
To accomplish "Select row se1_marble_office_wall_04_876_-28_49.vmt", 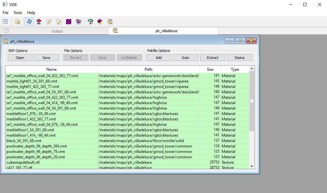I will pyautogui.click(x=127, y=125).
